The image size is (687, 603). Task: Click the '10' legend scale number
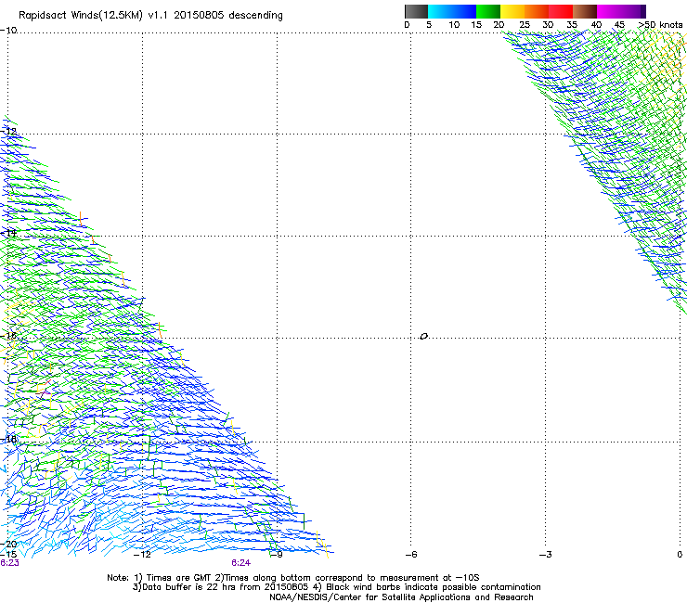(x=454, y=25)
